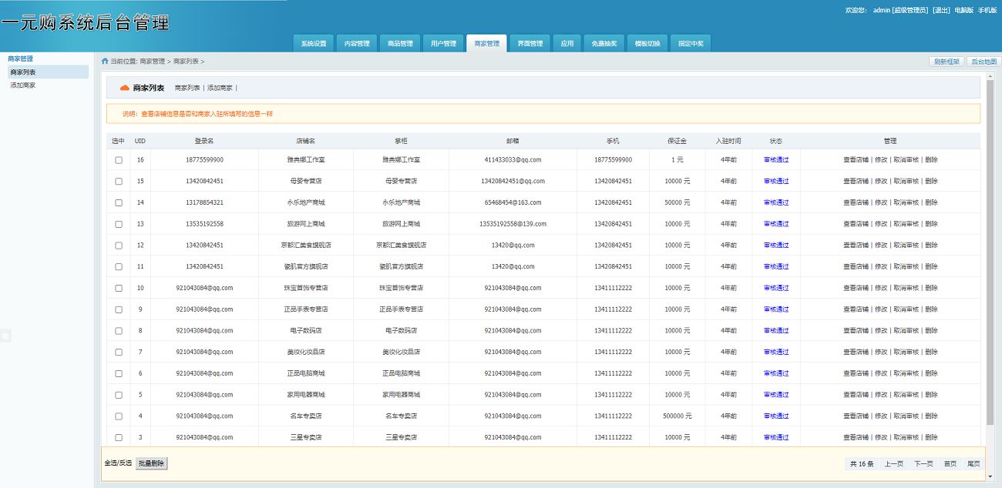
Task: Click the 全选/反选 select-all label
Action: point(118,463)
